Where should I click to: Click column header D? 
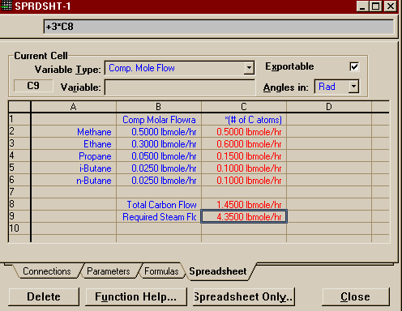(x=329, y=107)
